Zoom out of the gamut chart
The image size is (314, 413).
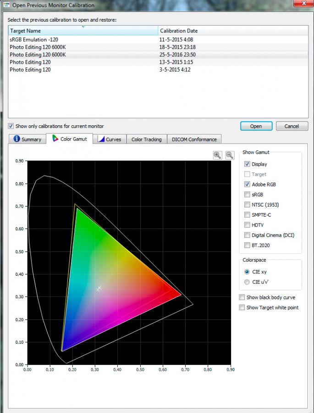(x=230, y=155)
